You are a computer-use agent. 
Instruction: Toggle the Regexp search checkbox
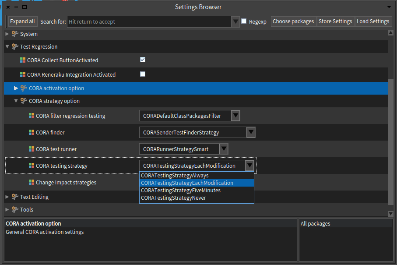click(244, 21)
